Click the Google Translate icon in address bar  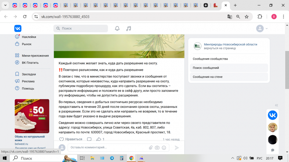[x=230, y=17]
